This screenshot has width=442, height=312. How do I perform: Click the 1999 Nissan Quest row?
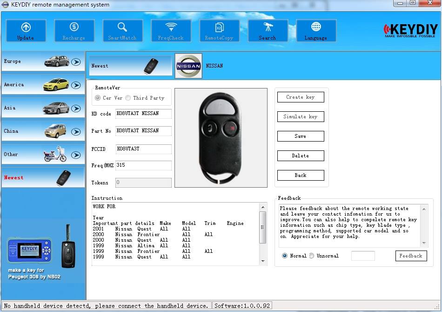[141, 257]
